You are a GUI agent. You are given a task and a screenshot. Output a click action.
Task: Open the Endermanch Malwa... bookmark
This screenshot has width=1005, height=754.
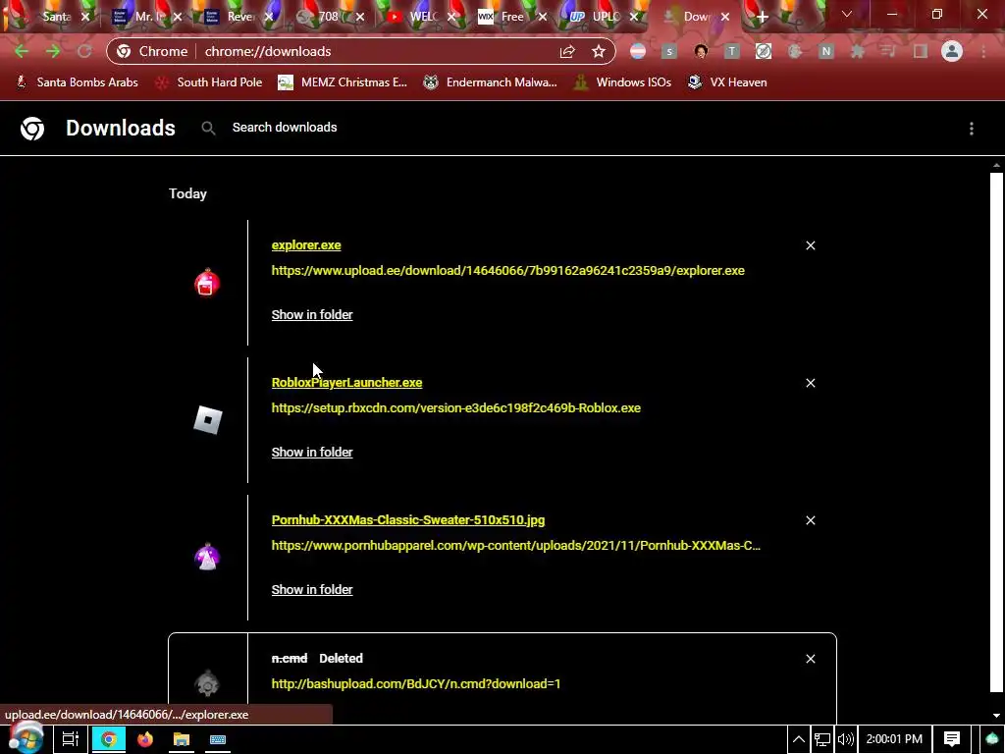(491, 82)
